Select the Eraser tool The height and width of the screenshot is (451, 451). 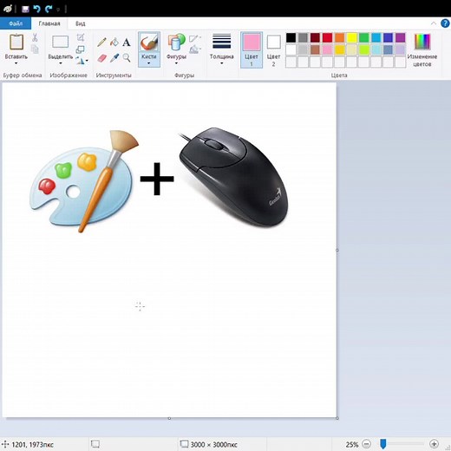pyautogui.click(x=102, y=58)
